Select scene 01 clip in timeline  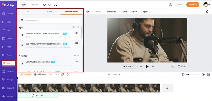tap(89, 88)
